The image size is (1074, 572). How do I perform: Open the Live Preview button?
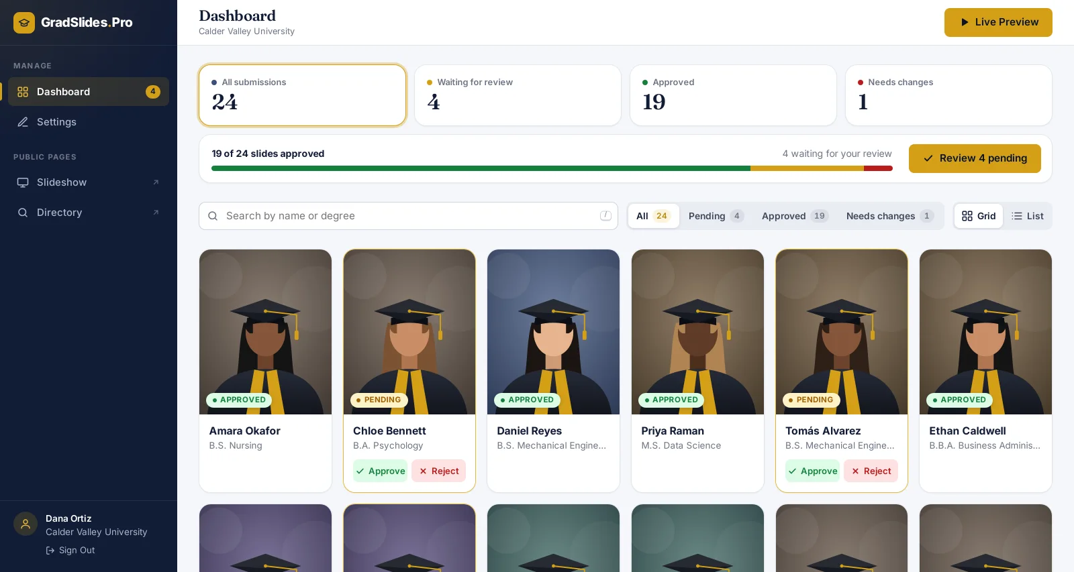click(x=998, y=22)
